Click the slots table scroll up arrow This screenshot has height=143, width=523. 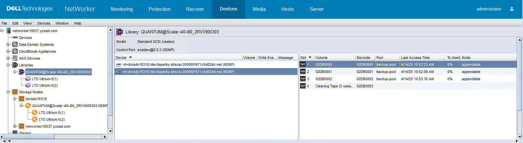519,40
